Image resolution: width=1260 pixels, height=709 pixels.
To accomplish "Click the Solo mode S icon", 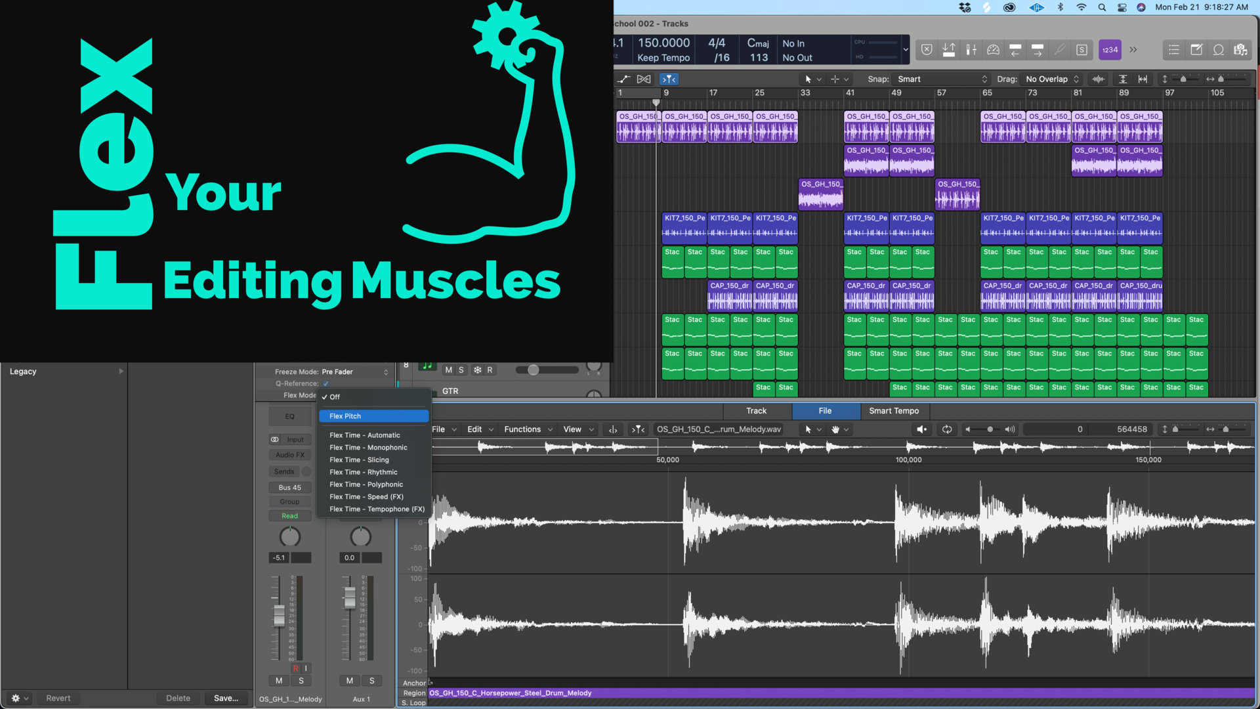I will click(x=1082, y=50).
